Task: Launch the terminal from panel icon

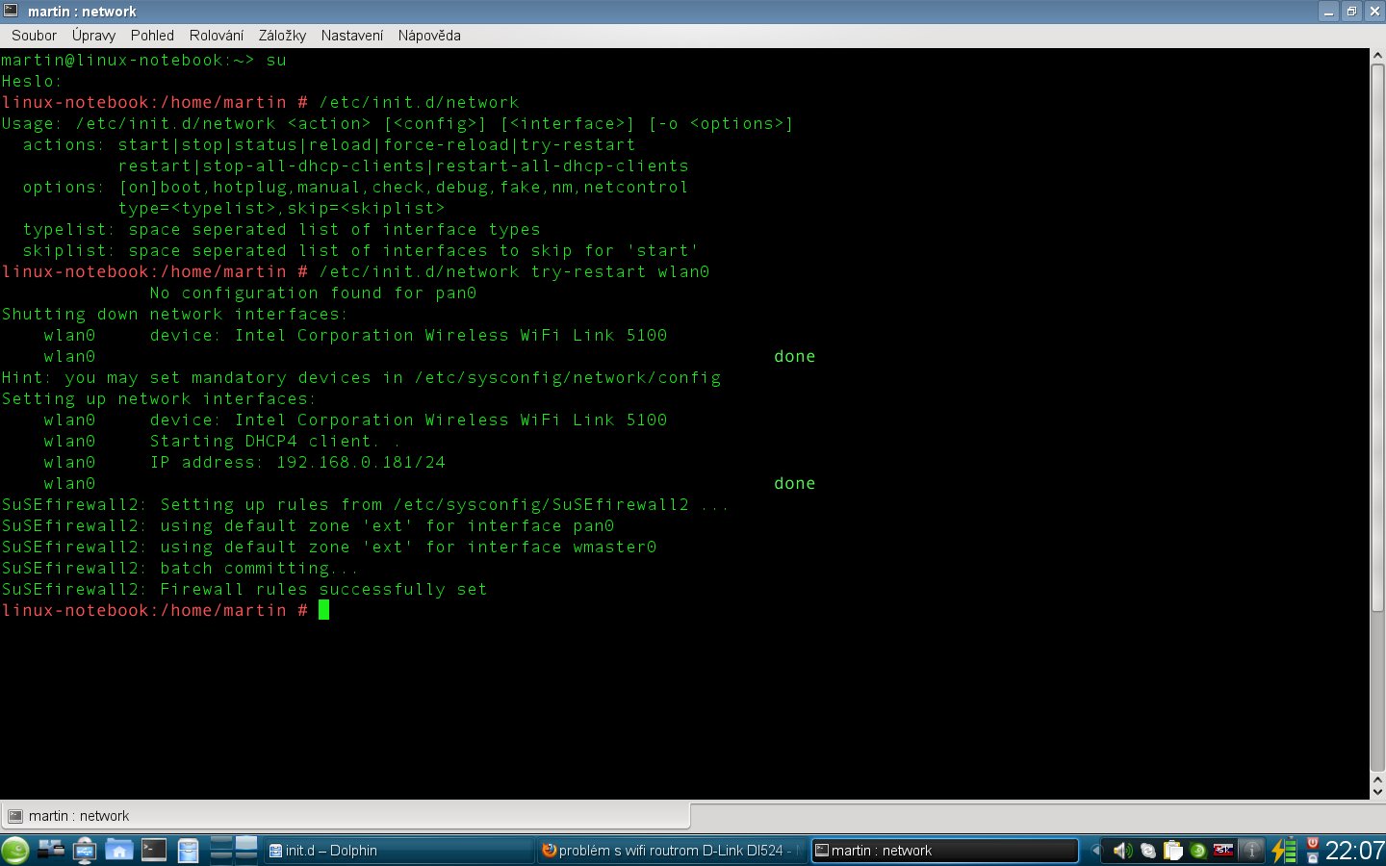Action: click(154, 850)
